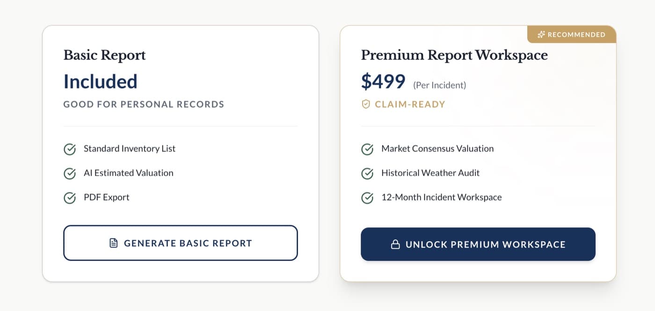This screenshot has width=655, height=311.
Task: Click check icon beside Historical Weather Audit
Action: point(367,174)
